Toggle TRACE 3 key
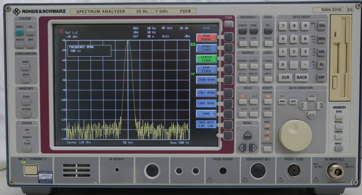Image resolution: width=362 pixels, height=195 pixels. 243,114
